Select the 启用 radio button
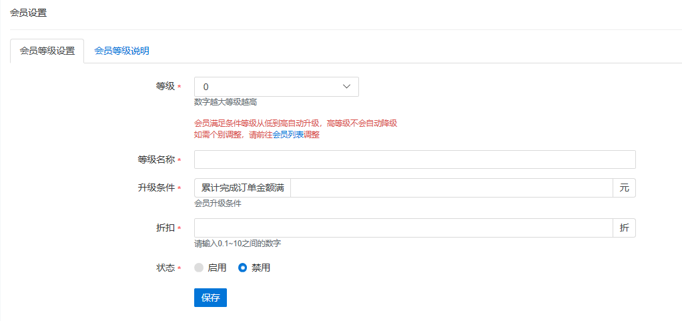Viewport: 682px width, 321px height. click(199, 268)
